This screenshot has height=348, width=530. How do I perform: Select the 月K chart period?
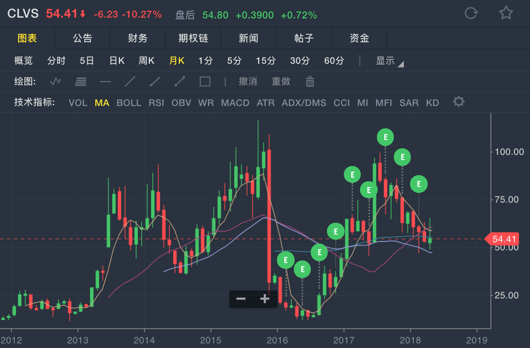(177, 61)
